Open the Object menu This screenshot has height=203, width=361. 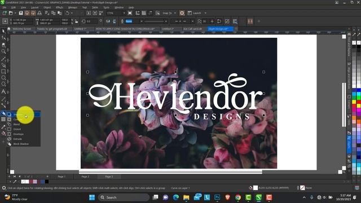coord(47,7)
